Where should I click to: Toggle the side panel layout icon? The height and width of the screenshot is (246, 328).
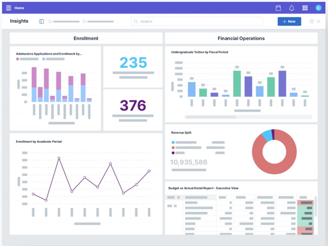42,21
